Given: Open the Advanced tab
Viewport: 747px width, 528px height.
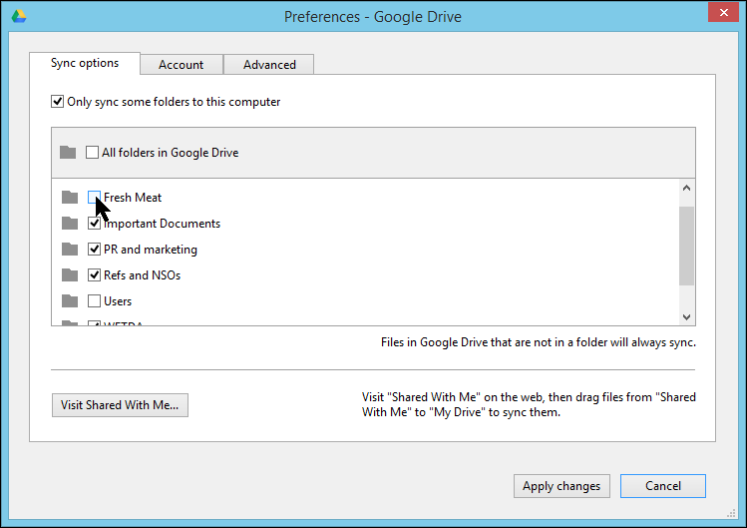Looking at the screenshot, I should pos(269,65).
